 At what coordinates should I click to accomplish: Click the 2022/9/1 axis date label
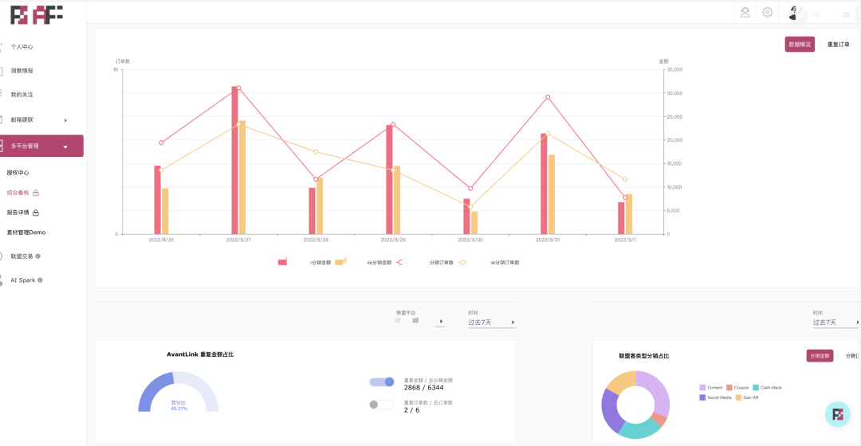(625, 240)
